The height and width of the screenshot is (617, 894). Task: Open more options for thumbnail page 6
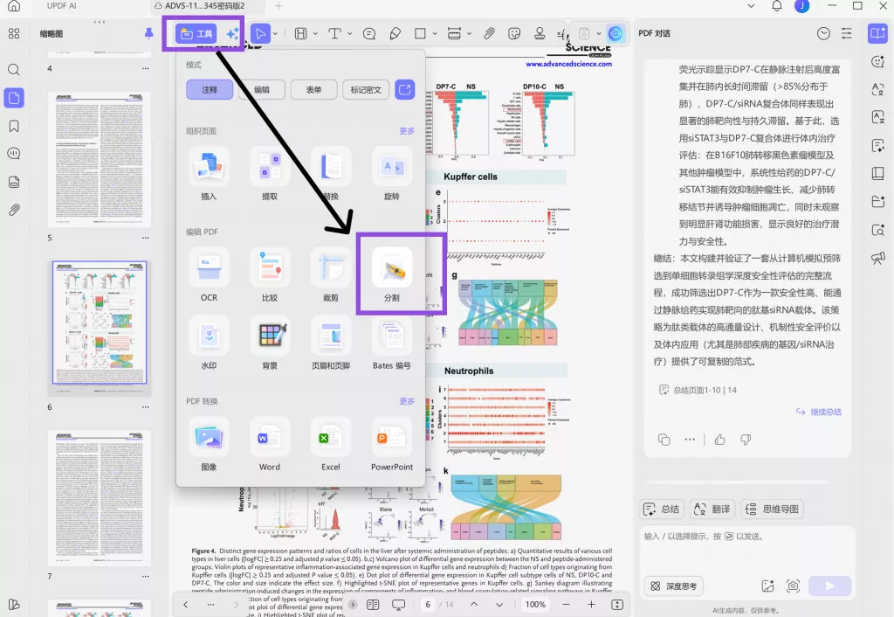coord(146,407)
